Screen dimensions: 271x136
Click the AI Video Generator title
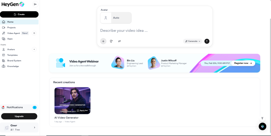click(66, 118)
